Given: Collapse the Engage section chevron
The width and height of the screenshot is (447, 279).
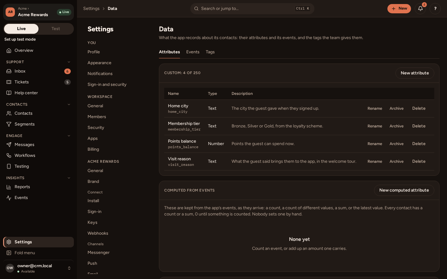Looking at the screenshot, I should 69,136.
